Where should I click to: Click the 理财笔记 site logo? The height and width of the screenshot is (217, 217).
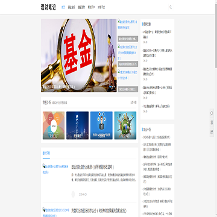coord(48,7)
